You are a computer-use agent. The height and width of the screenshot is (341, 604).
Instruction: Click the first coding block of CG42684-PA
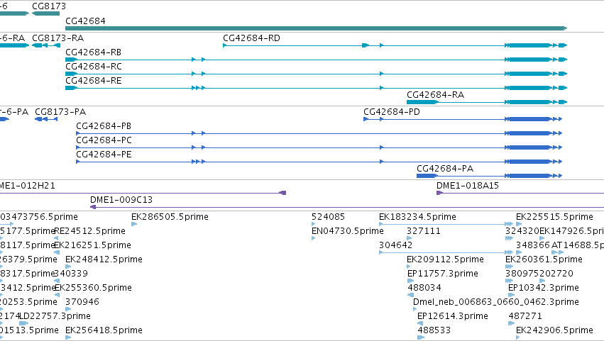pos(427,176)
